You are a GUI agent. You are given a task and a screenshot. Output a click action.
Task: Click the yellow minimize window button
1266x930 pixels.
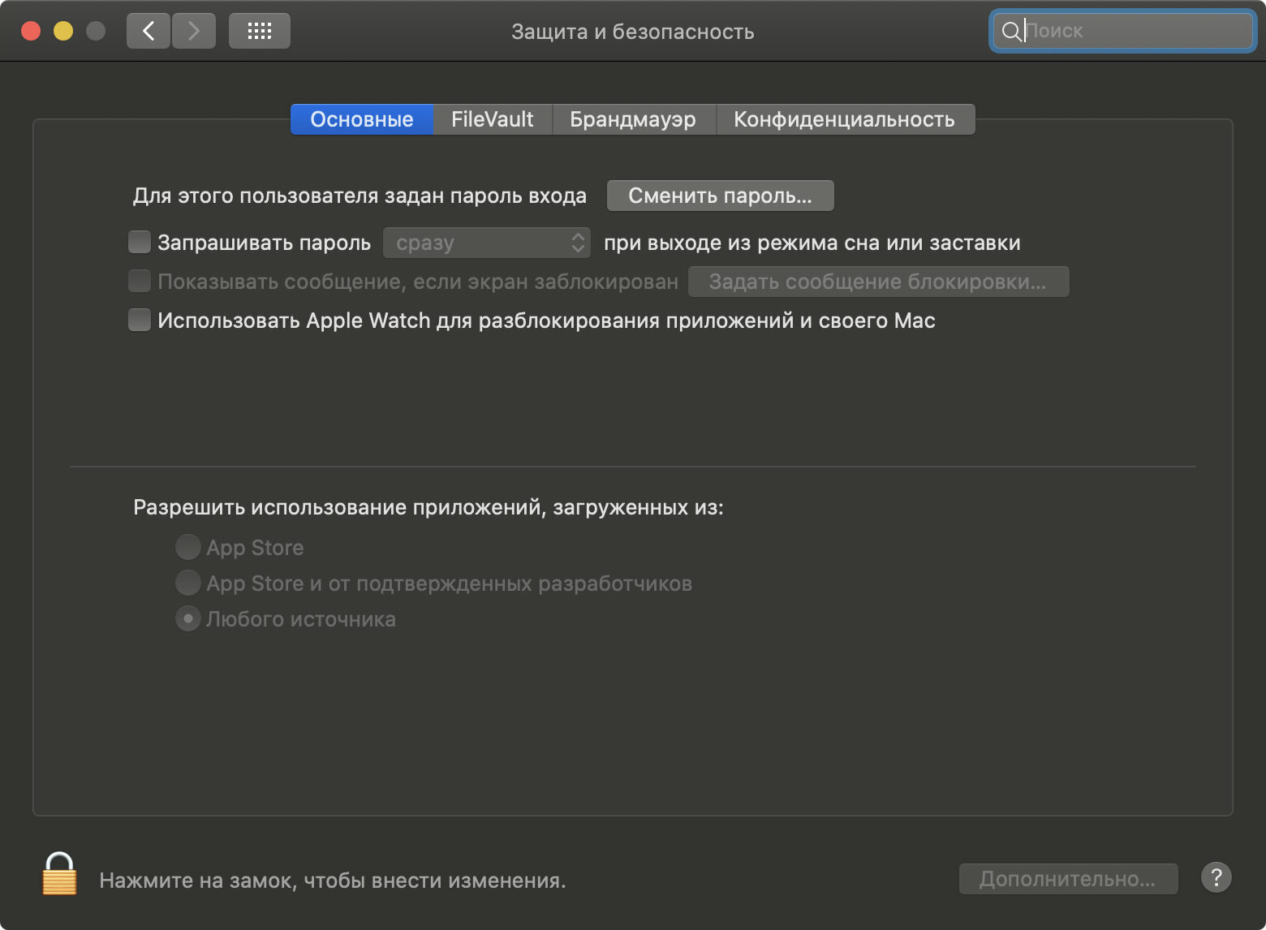click(63, 31)
